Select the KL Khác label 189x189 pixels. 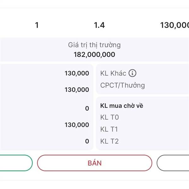pyautogui.click(x=113, y=73)
